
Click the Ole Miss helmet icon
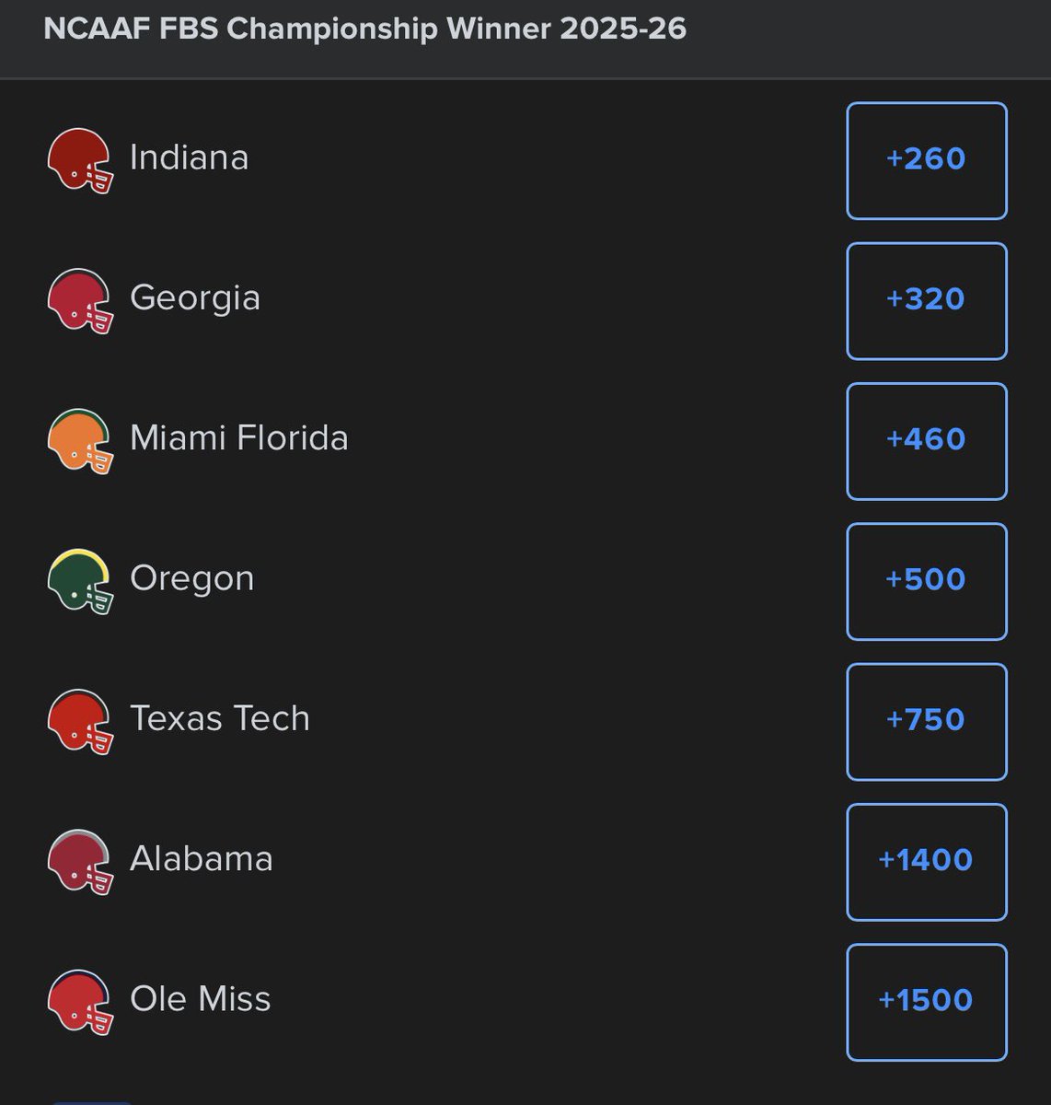click(x=81, y=1002)
